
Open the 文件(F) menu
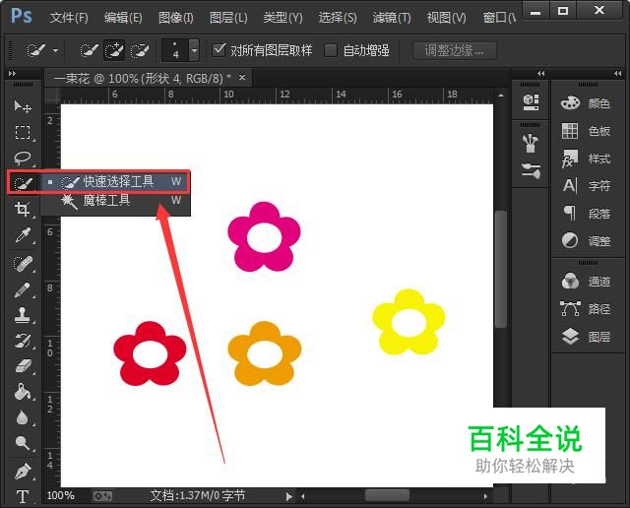pos(69,18)
